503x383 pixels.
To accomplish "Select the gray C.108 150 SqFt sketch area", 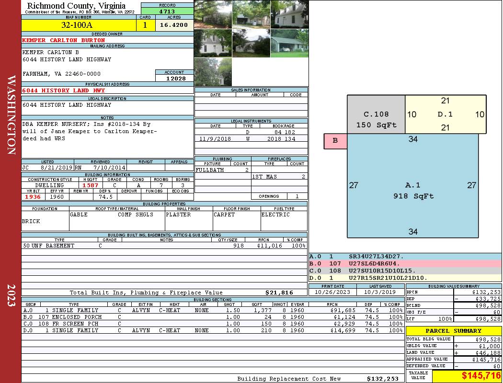I will (x=376, y=114).
